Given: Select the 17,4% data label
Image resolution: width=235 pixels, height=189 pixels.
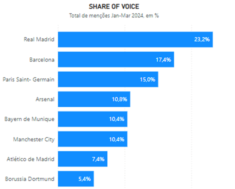Looking at the screenshot, I should pos(163,60).
